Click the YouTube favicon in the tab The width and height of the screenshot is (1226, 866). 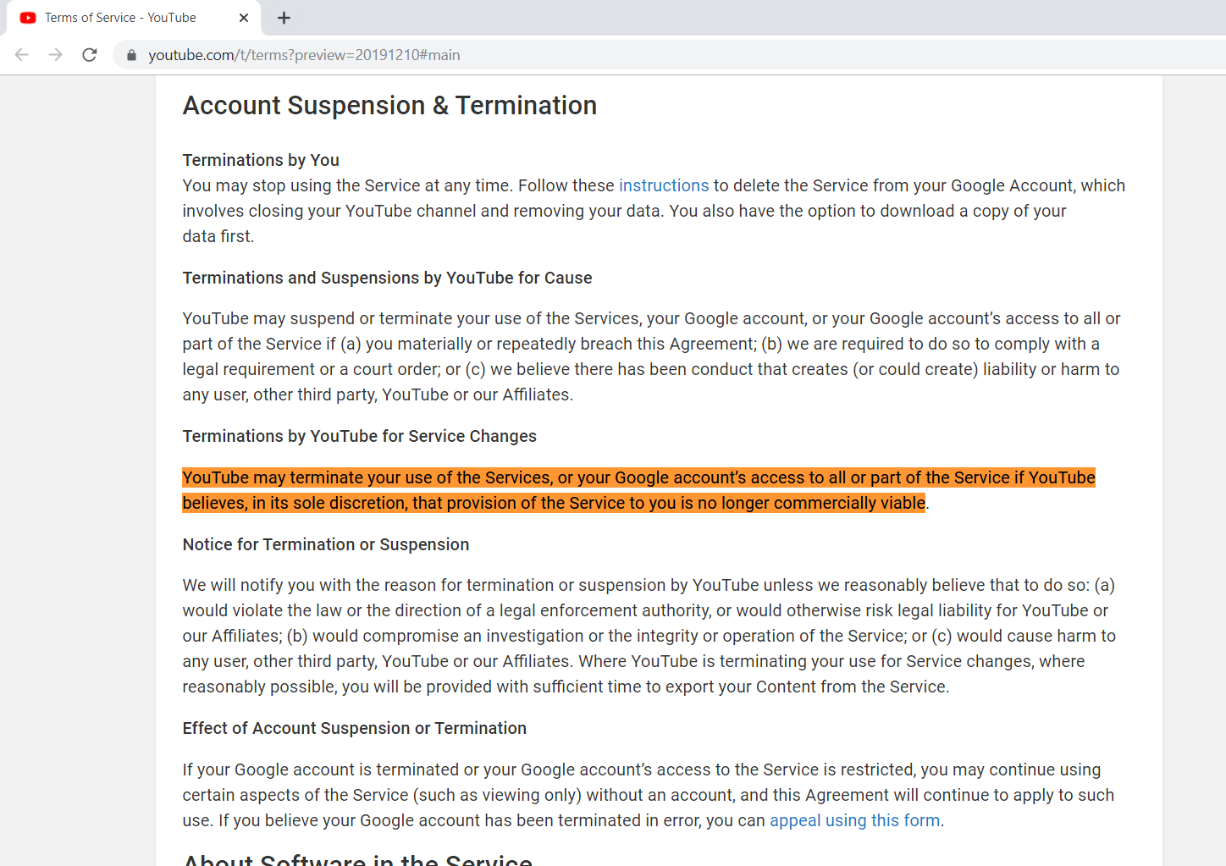(28, 18)
